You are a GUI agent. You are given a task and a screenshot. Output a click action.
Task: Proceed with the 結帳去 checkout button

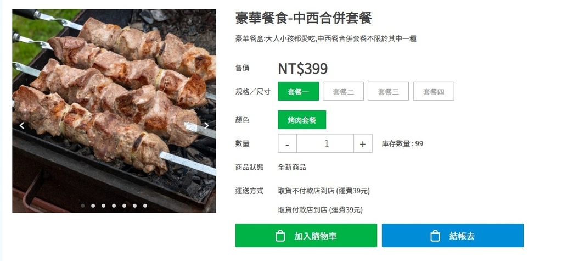[453, 236]
